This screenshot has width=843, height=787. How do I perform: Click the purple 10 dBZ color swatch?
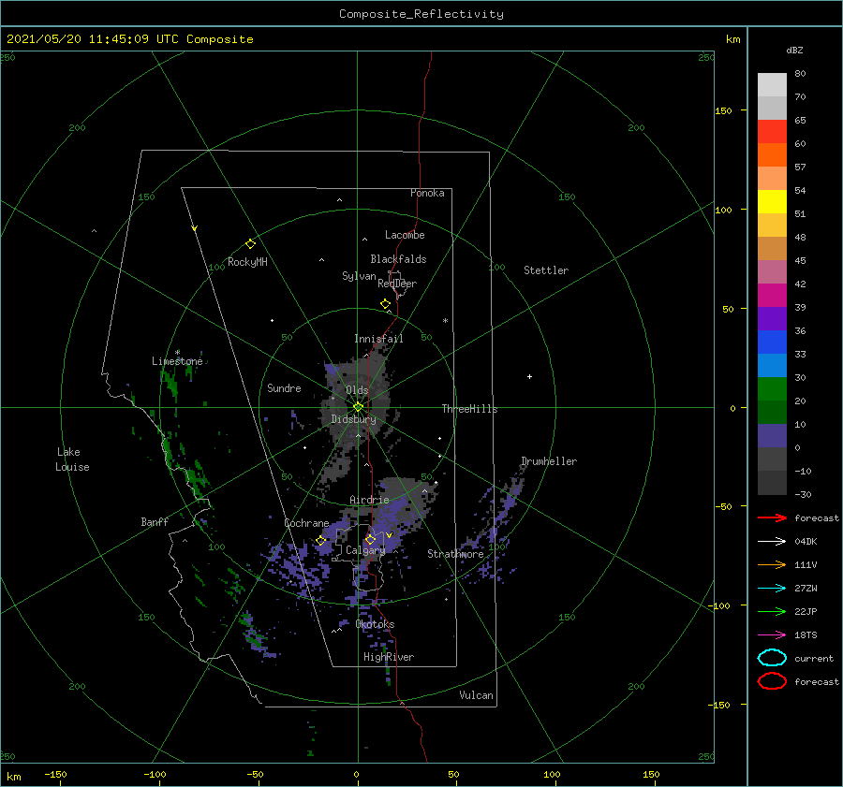coord(772,435)
